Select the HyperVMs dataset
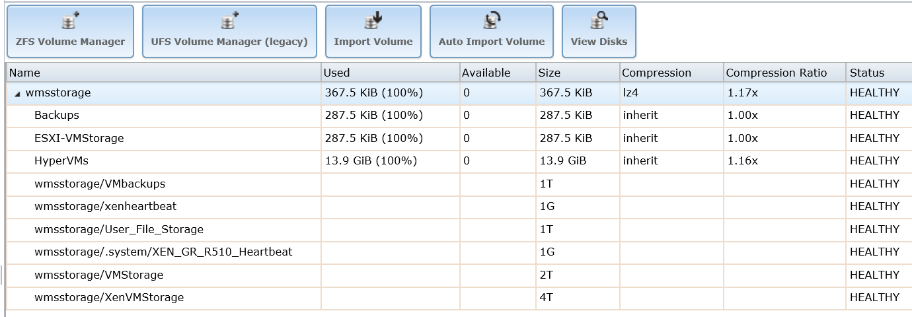Screen dimensions: 912x317 pyautogui.click(x=459, y=161)
